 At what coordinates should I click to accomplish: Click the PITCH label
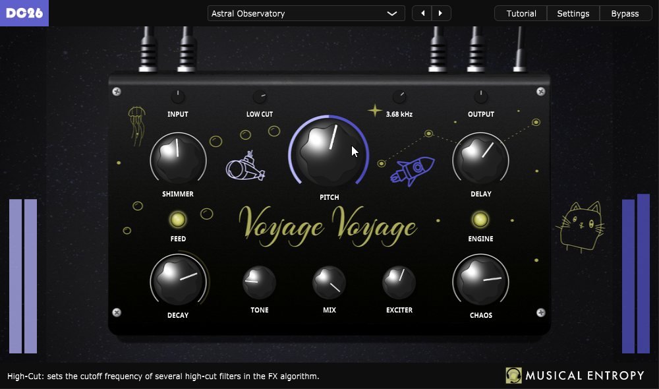[329, 197]
